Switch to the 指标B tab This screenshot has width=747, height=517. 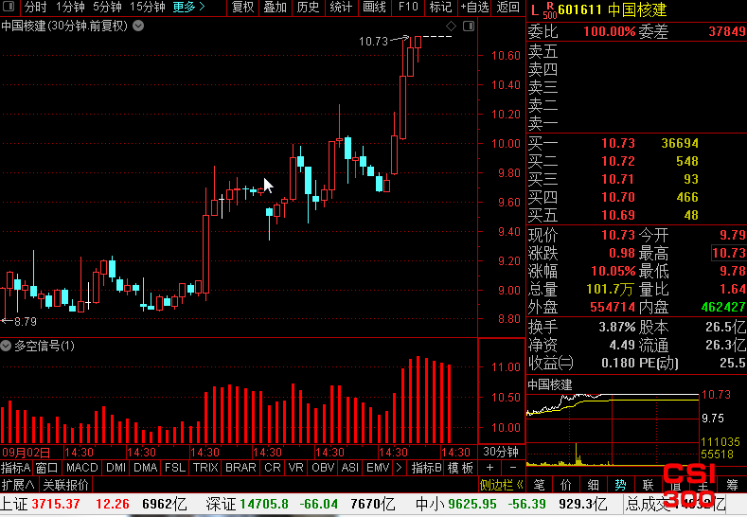click(x=426, y=468)
